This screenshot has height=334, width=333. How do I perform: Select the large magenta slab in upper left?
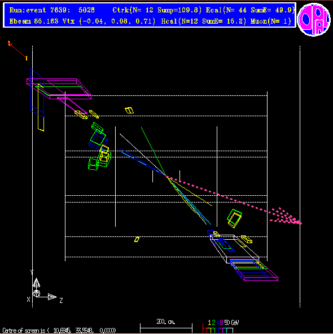pos(59,89)
